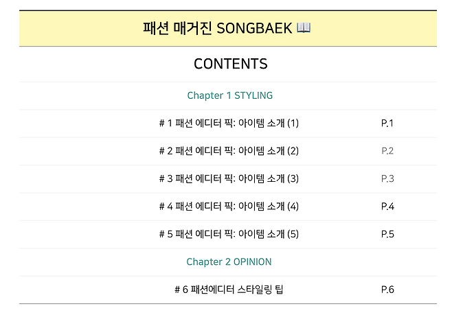This screenshot has height=317, width=452.
Task: Go to page P.2
Action: point(387,151)
